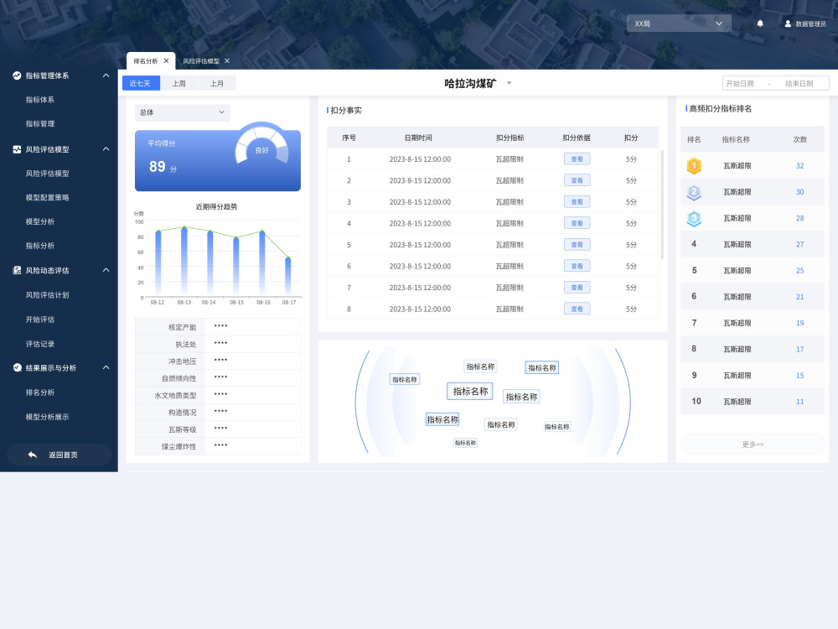Viewport: 838px width, 629px height.
Task: Click the 更多>> button
Action: pyautogui.click(x=753, y=444)
